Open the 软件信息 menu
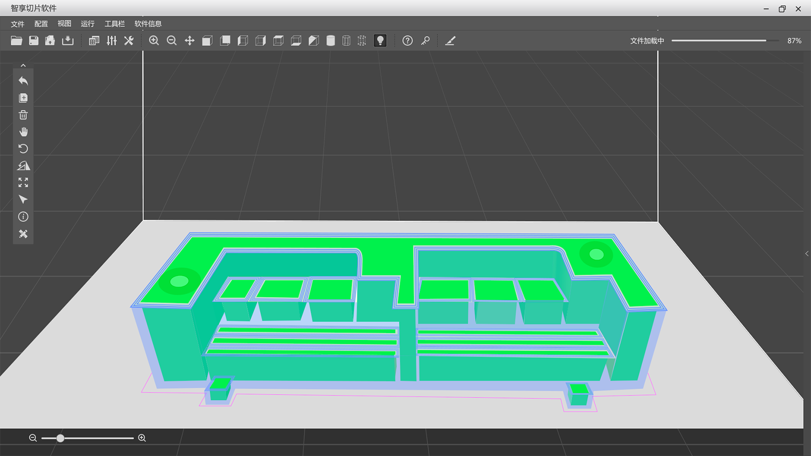This screenshot has height=456, width=811. [x=148, y=23]
